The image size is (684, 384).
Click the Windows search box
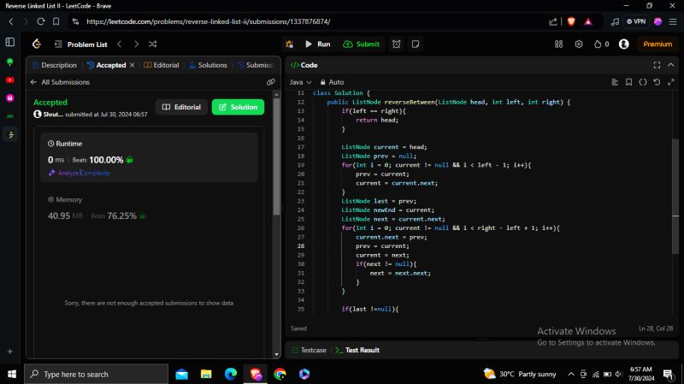click(x=96, y=374)
